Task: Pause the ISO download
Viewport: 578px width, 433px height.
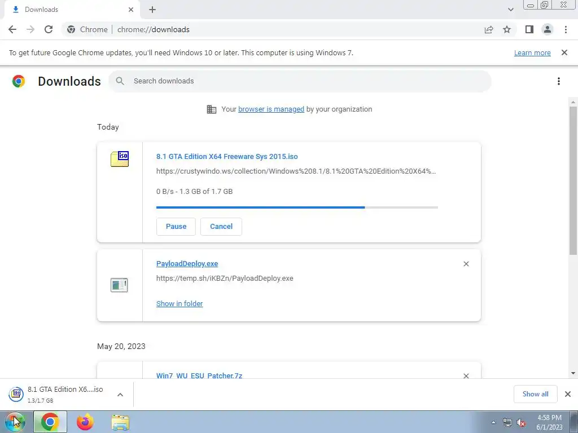Action: pyautogui.click(x=176, y=227)
